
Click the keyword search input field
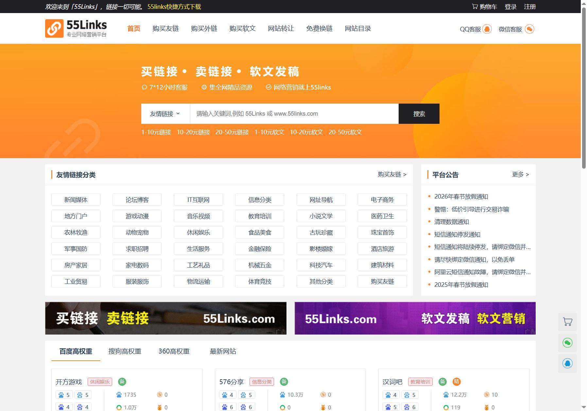(294, 114)
